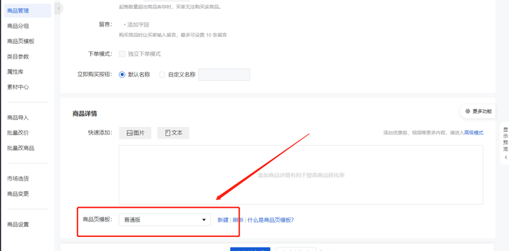Add an image with the 图片 button
Viewport: 509px width, 251px height.
point(135,132)
